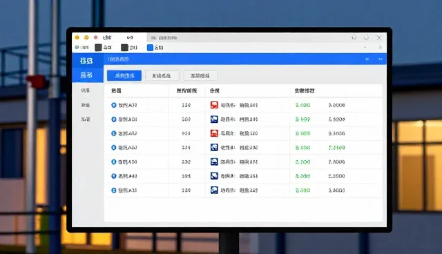The width and height of the screenshot is (442, 254).
Task: Select the active blue filter tab above the table
Action: click(124, 75)
